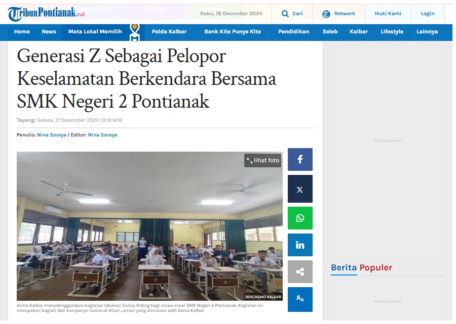Select Mata Lokal Memilih tab
The width and height of the screenshot is (456, 324).
(x=95, y=32)
